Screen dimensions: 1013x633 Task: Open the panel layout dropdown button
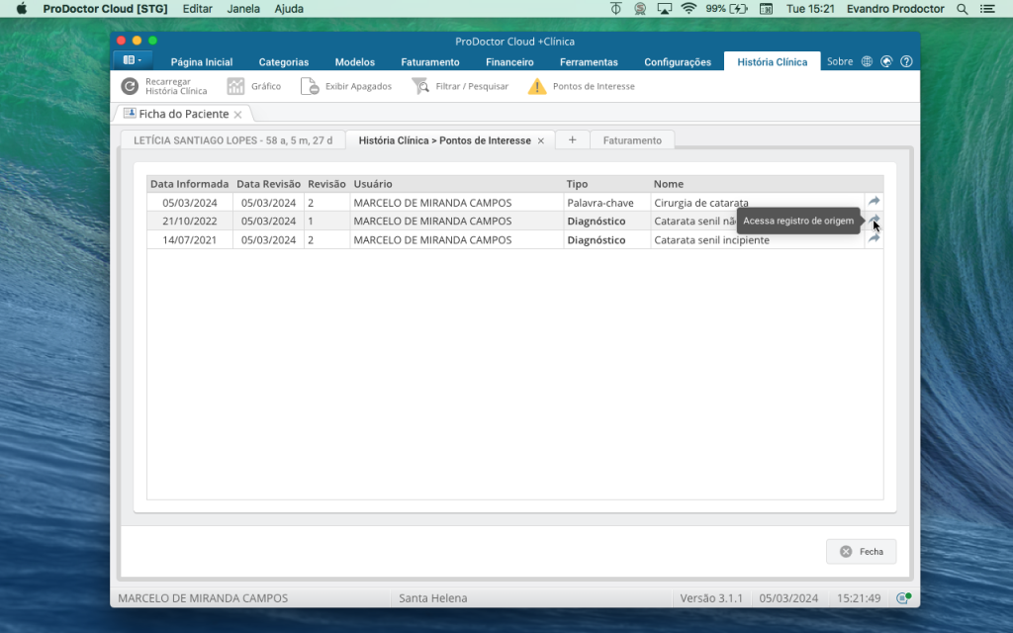(133, 60)
